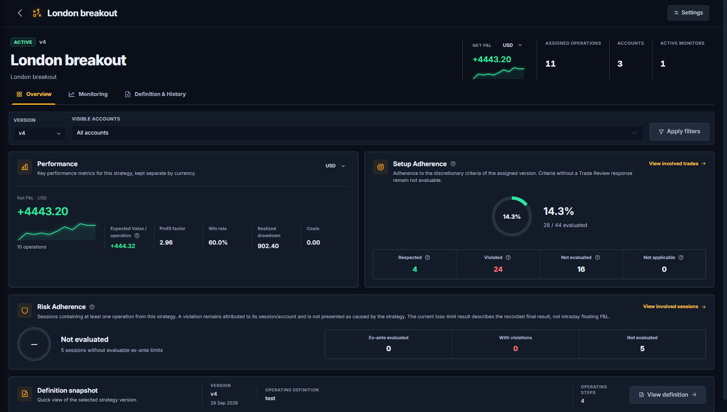The width and height of the screenshot is (727, 412).
Task: Click the Setup Adherence target icon
Action: (380, 167)
